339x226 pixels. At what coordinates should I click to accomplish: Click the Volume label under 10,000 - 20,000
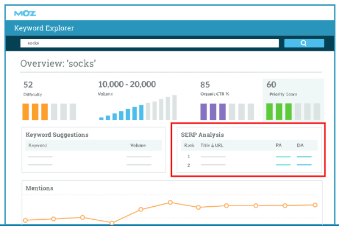[x=105, y=94]
